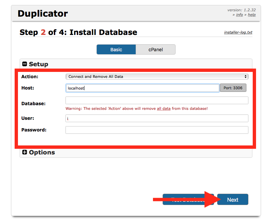Click the 'Step 2 of 4: Install Database' heading
272x222 pixels.
point(78,33)
